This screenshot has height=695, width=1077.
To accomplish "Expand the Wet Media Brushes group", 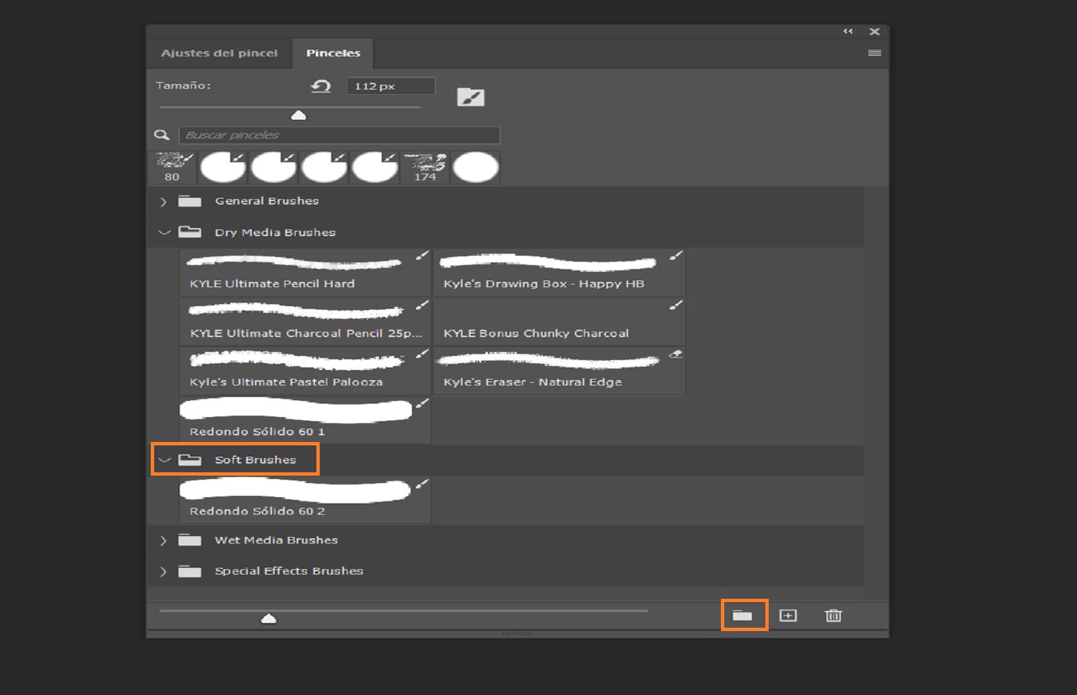I will coord(163,540).
